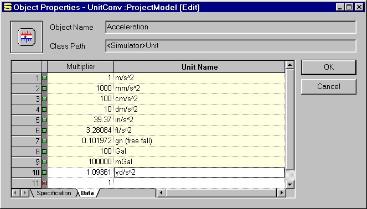The image size is (367, 209).
Task: Select row header 11
Action: coord(27,183)
